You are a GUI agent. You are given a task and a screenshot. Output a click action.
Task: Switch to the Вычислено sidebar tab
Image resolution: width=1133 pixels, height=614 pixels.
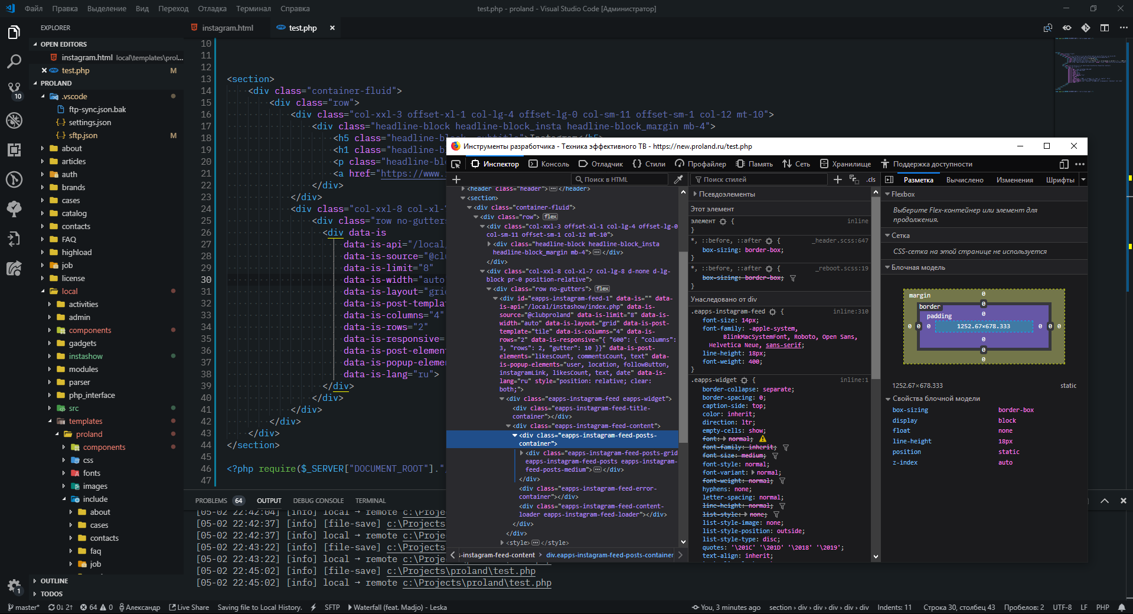[965, 180]
